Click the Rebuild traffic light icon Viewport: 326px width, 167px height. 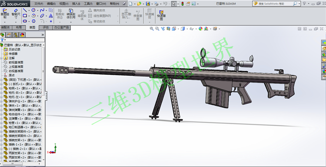pyautogui.click(x=183, y=3)
